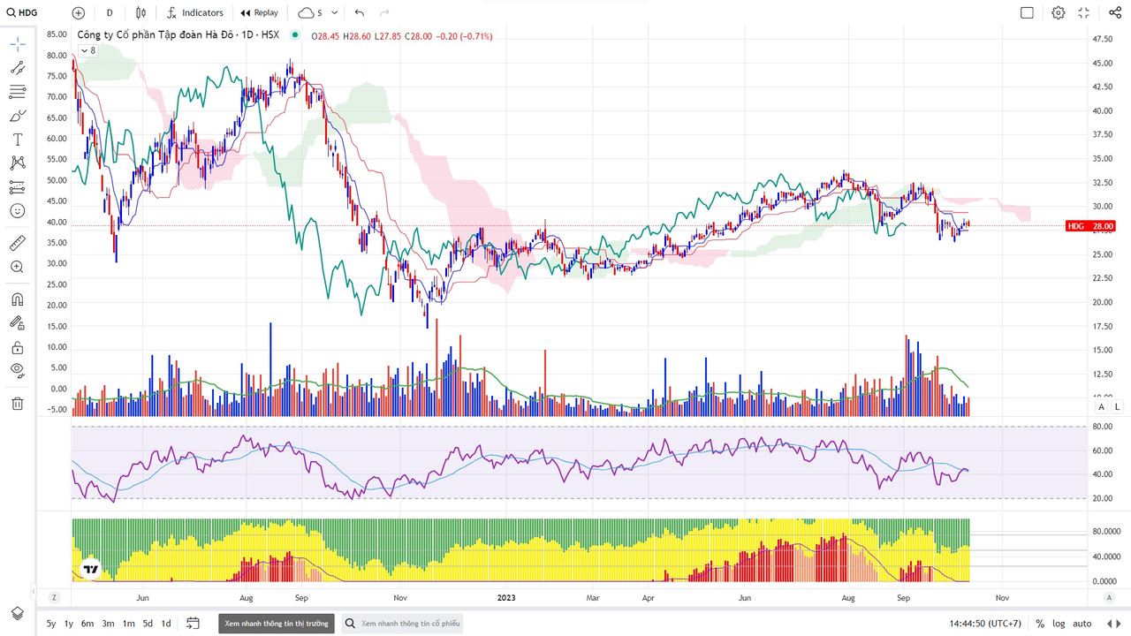Enter fullscreen mode
1131x636 pixels.
(x=1084, y=13)
